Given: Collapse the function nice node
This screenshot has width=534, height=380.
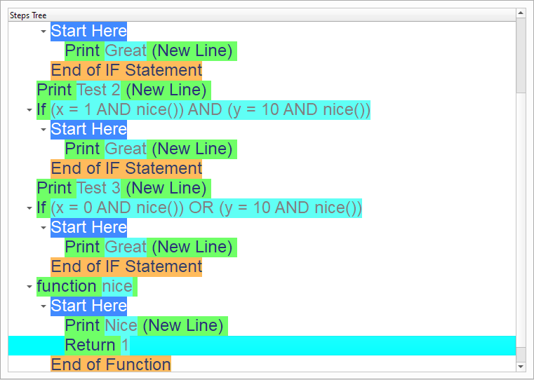Looking at the screenshot, I should pyautogui.click(x=29, y=287).
